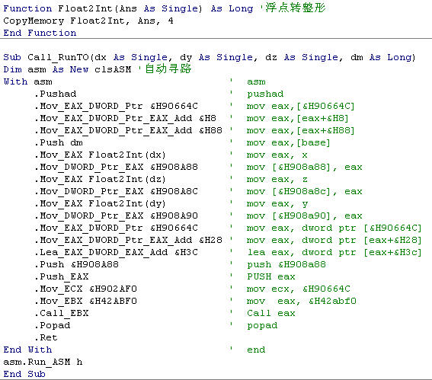Click the comment 'mov eax, z'
The height and width of the screenshot is (380, 432).
pos(277,179)
